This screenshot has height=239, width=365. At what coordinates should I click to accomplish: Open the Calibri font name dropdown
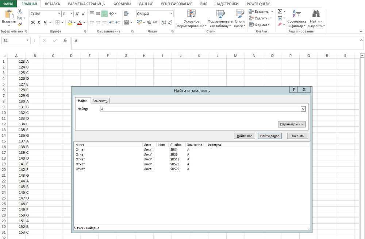(x=59, y=14)
